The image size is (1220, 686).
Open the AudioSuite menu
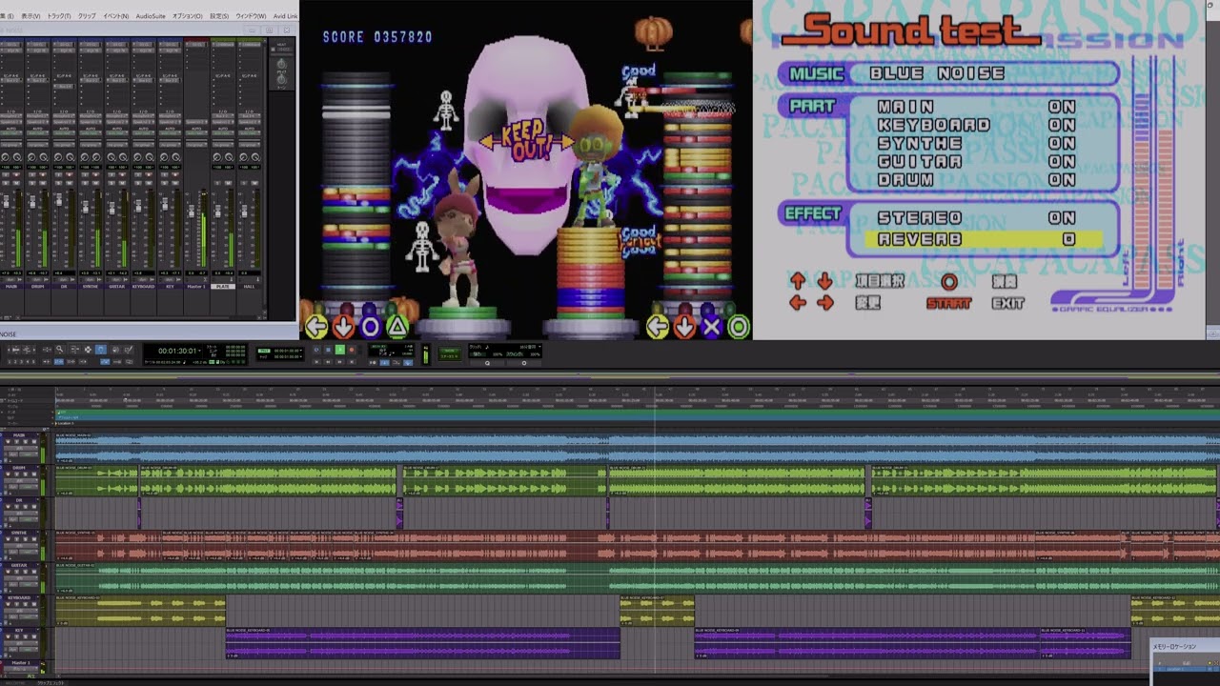click(151, 16)
